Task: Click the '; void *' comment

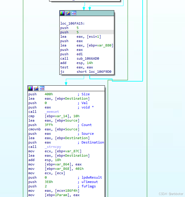Action: coord(86,108)
